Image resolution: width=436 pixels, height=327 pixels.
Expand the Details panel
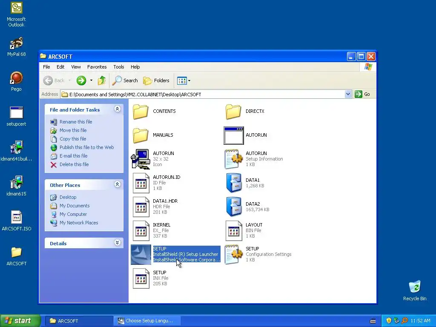click(x=118, y=243)
